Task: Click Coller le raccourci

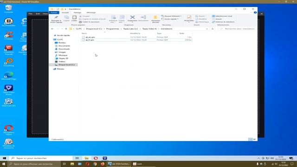Action: pos(89,22)
